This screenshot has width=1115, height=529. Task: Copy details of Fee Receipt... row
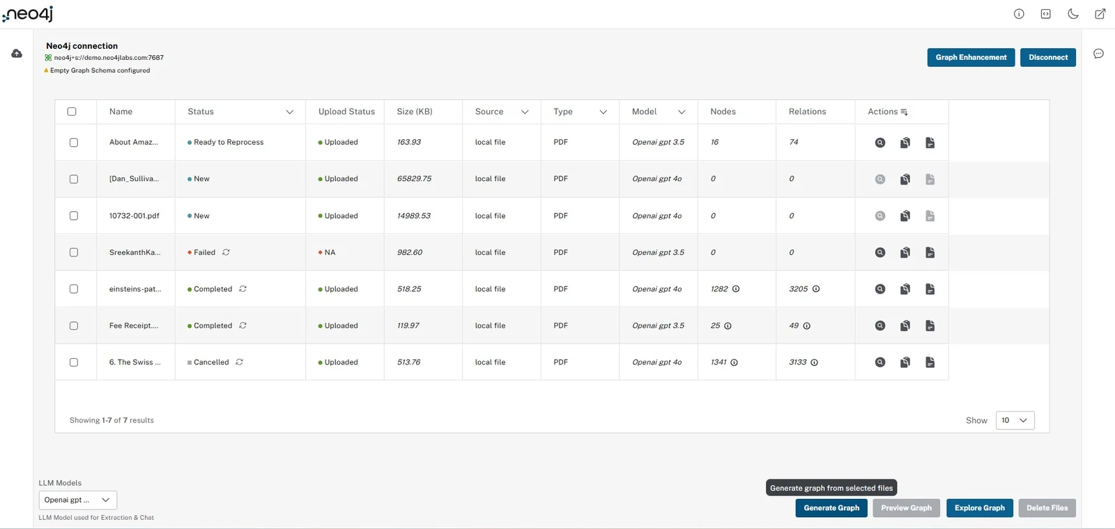[x=905, y=325]
